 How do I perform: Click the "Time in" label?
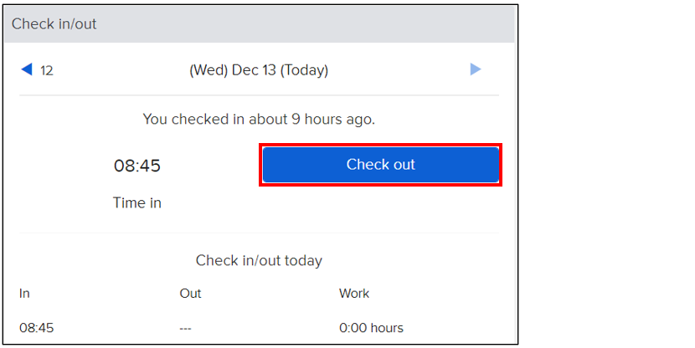[x=137, y=202]
